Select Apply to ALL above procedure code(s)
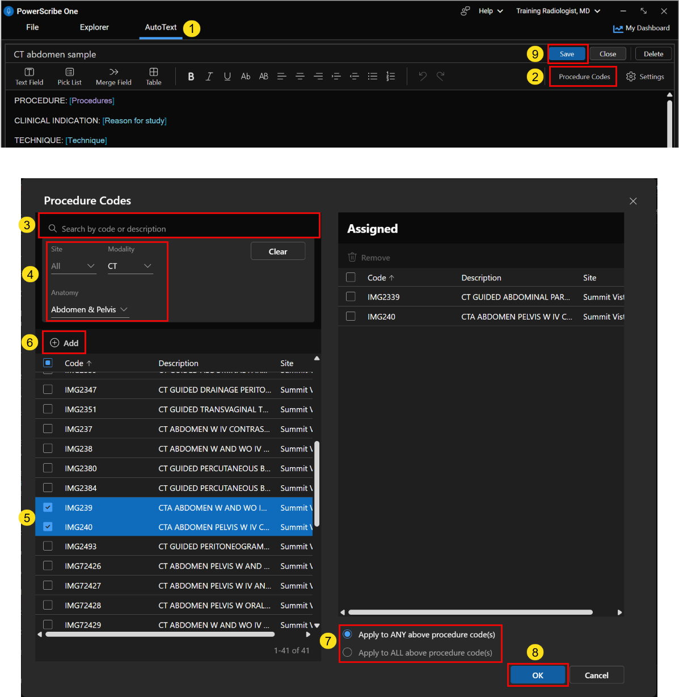Viewport: 679px width, 697px height. [347, 652]
